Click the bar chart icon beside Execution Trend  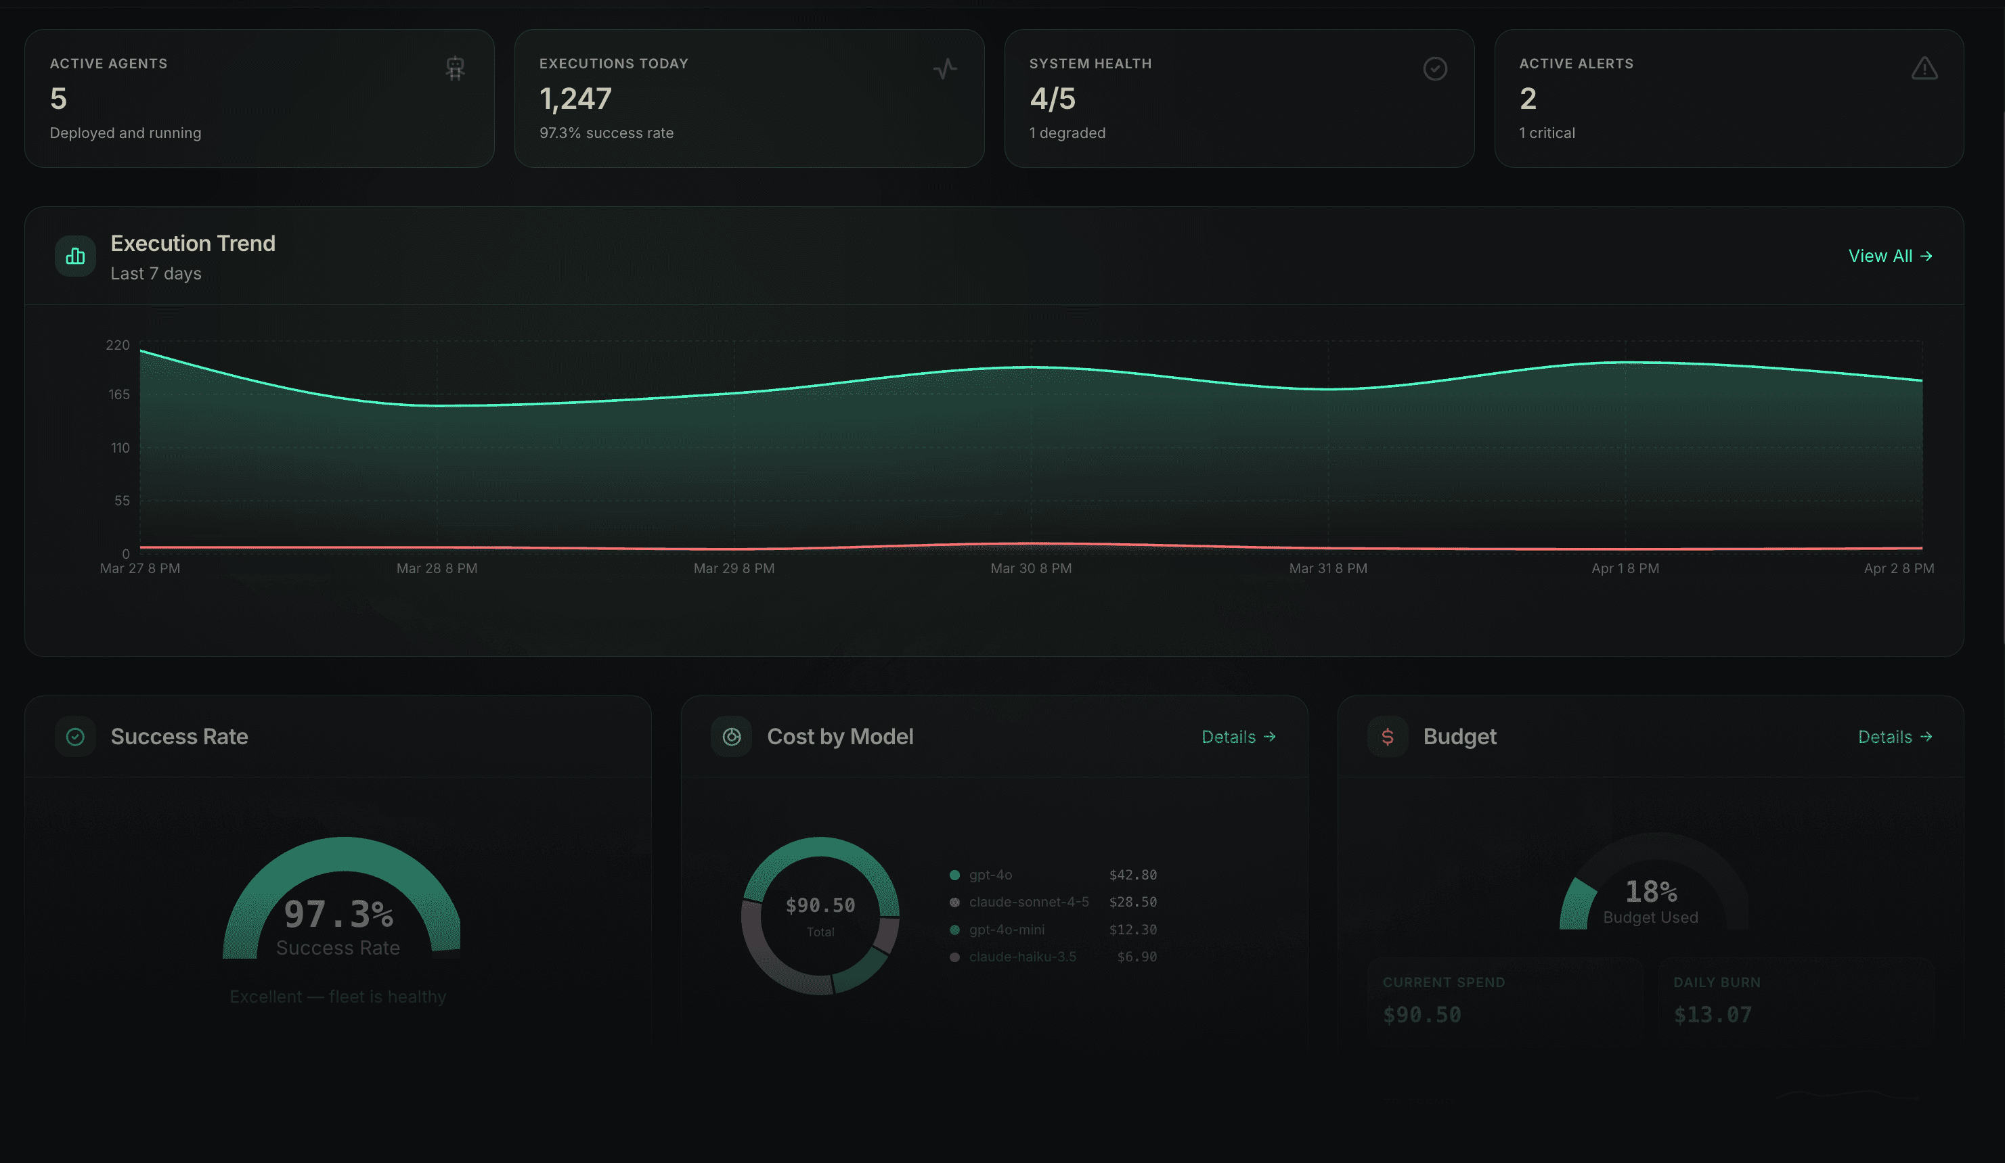pyautogui.click(x=76, y=256)
